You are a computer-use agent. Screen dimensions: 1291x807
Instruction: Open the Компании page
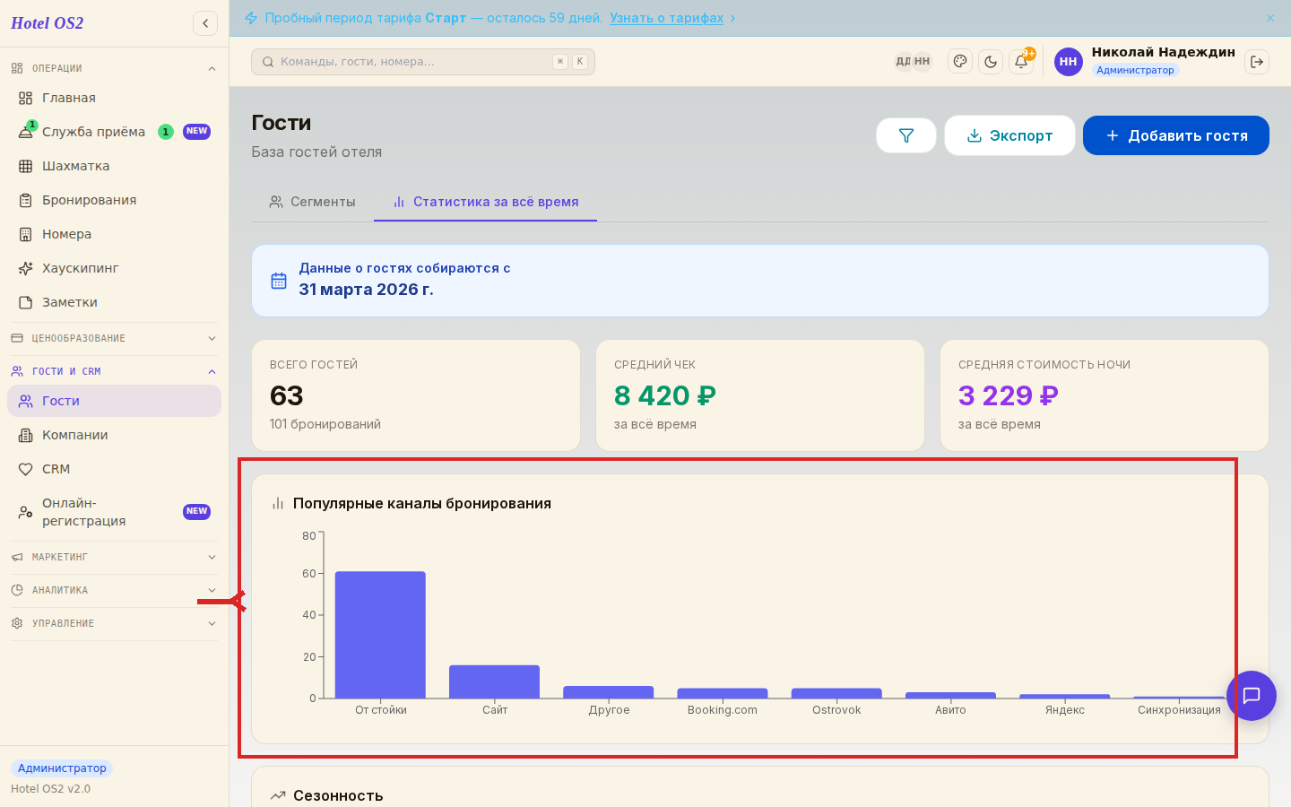(114, 435)
